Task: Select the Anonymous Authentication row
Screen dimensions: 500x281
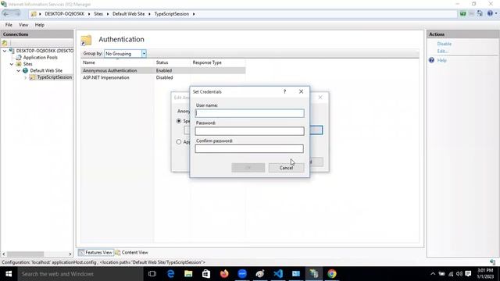Action: tap(163, 70)
